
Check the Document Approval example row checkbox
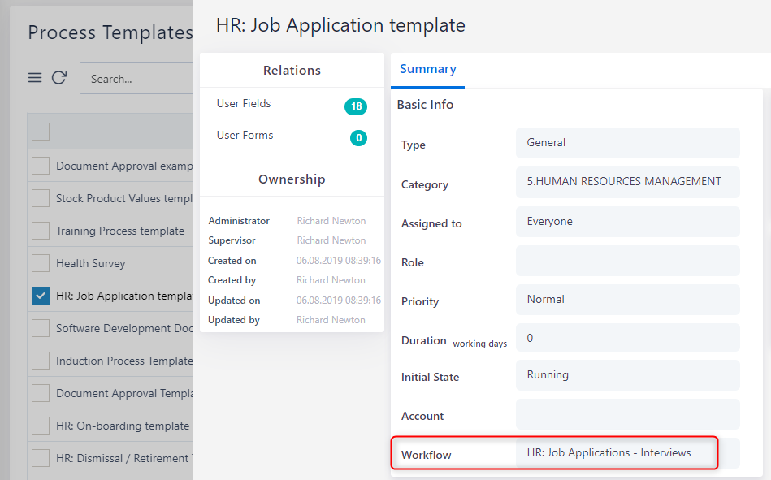coord(41,166)
